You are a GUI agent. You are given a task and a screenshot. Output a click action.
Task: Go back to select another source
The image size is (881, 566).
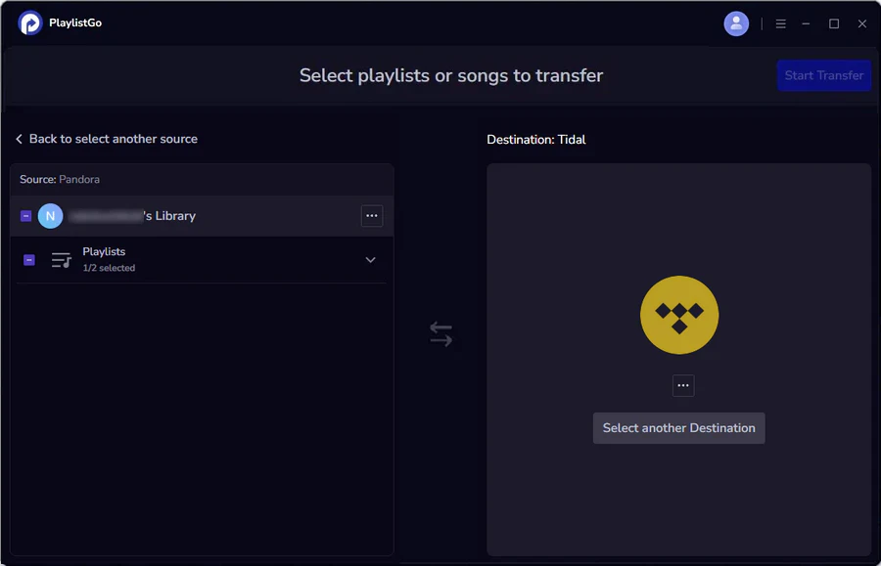click(x=107, y=139)
